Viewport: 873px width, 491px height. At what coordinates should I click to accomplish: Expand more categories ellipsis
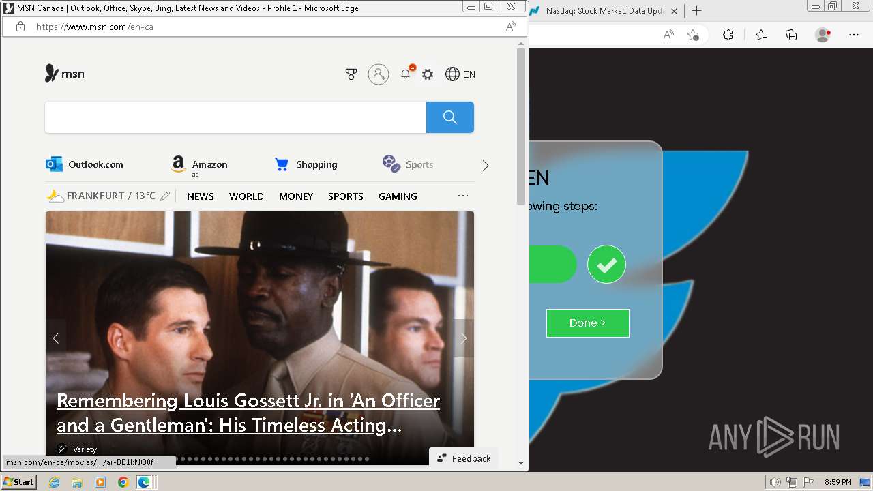click(463, 196)
